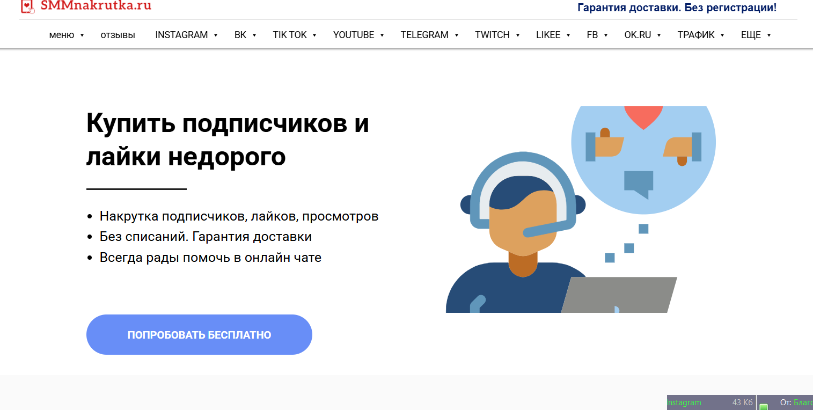Click the SMMnakrutka.ru site title link
Viewport: 813px width, 410px height.
[96, 6]
